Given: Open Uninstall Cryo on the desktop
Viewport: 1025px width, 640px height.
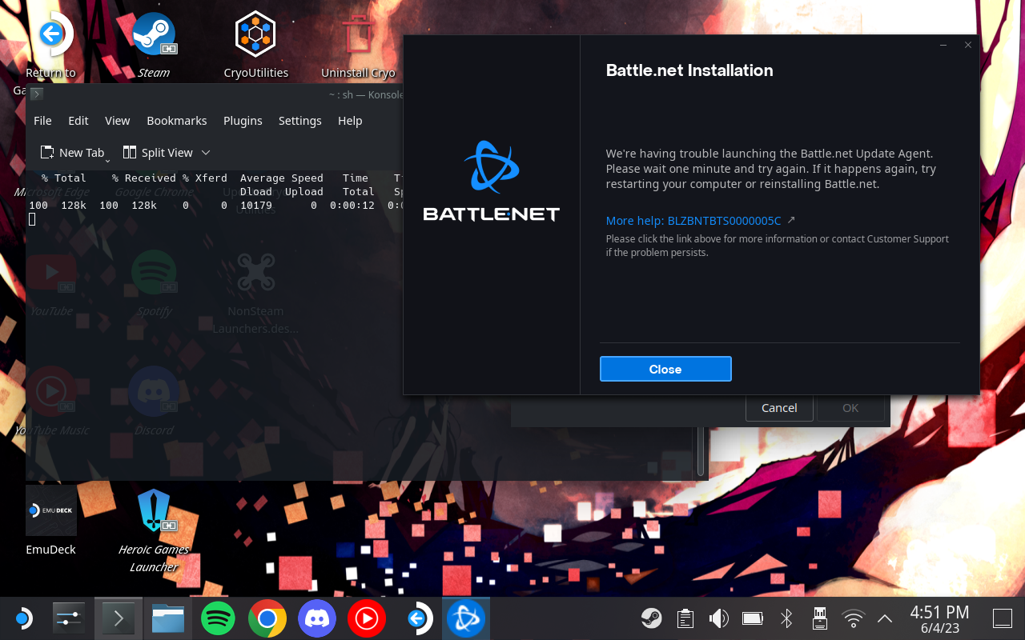Looking at the screenshot, I should [x=358, y=34].
